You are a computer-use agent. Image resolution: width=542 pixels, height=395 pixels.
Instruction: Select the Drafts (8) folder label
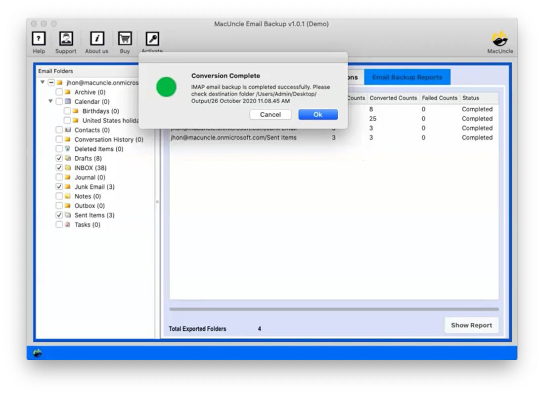(x=88, y=158)
